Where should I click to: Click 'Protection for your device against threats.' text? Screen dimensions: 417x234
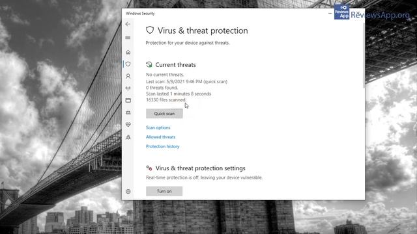point(188,43)
